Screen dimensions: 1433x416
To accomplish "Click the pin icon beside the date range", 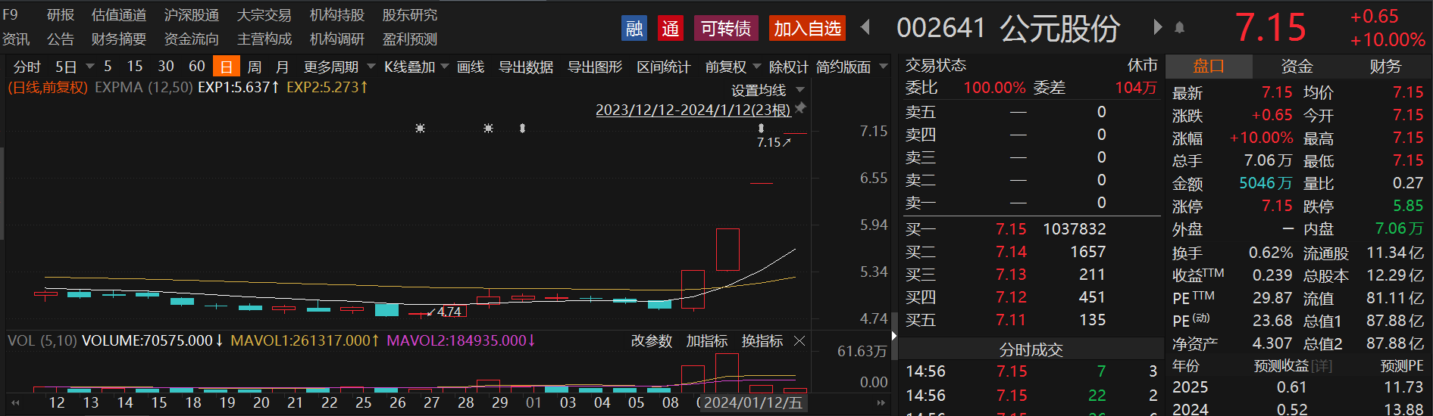I will coord(800,109).
